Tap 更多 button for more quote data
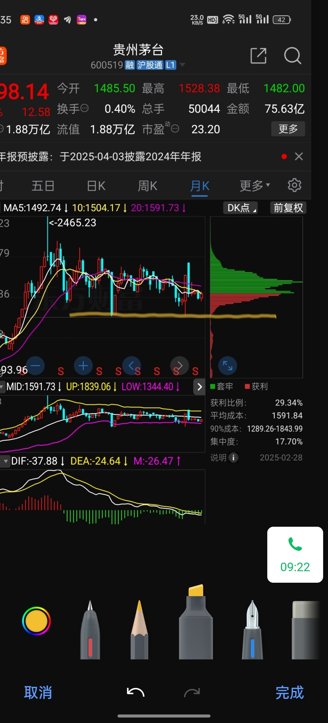328x723 pixels. coord(288,129)
